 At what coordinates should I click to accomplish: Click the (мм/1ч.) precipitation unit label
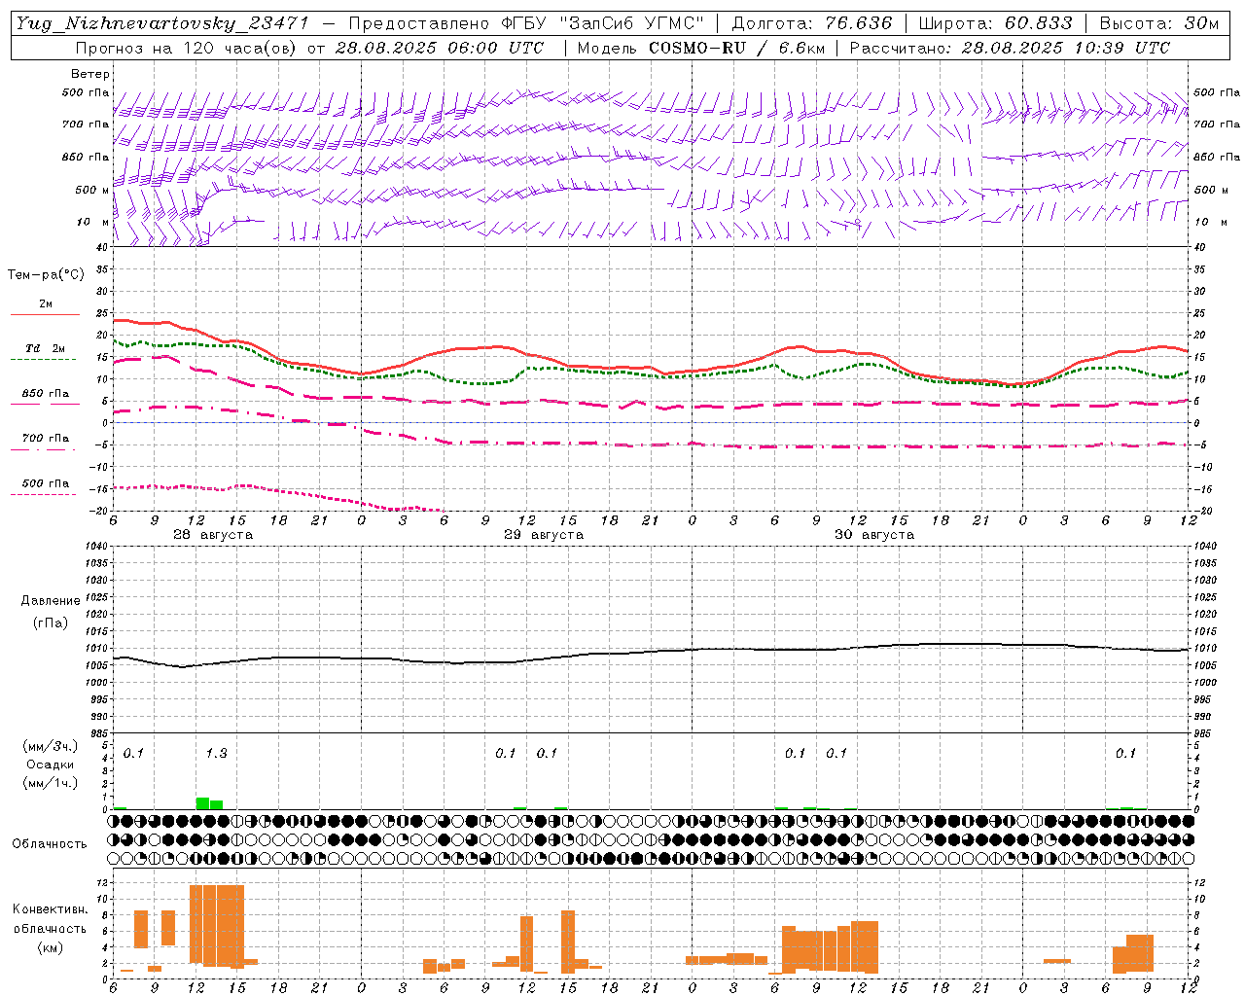pos(51,783)
